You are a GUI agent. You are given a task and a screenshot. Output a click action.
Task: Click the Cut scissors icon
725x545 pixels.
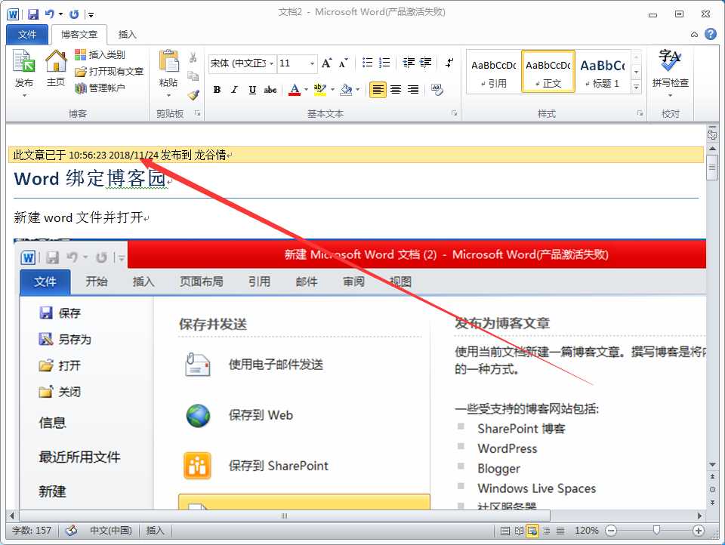193,58
